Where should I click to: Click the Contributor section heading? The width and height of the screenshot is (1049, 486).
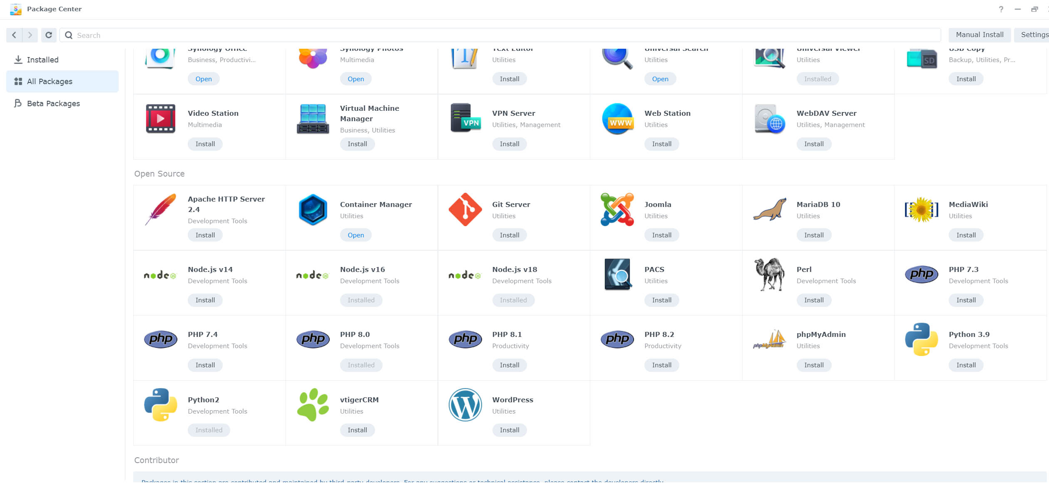pos(157,460)
